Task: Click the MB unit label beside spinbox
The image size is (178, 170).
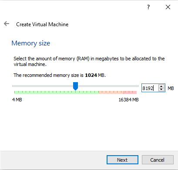Action: (171, 88)
